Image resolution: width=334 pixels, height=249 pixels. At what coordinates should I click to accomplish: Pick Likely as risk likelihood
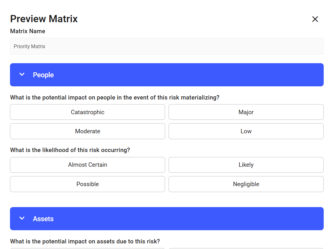pyautogui.click(x=246, y=165)
